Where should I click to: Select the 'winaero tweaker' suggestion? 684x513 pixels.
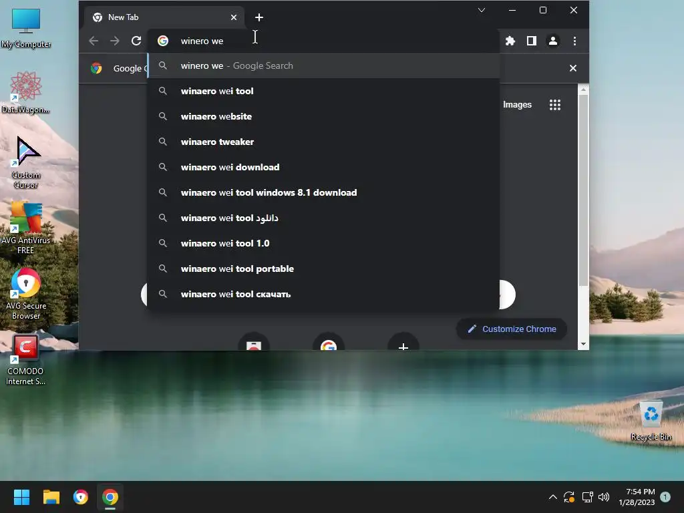click(x=323, y=142)
